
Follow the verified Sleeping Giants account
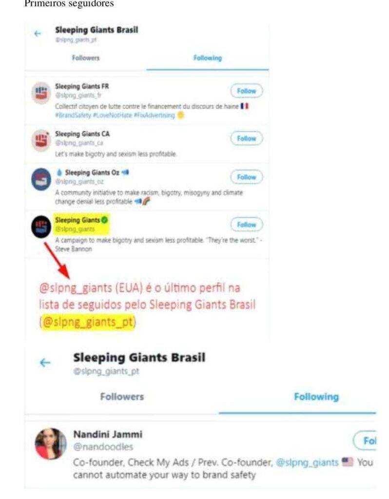247,225
